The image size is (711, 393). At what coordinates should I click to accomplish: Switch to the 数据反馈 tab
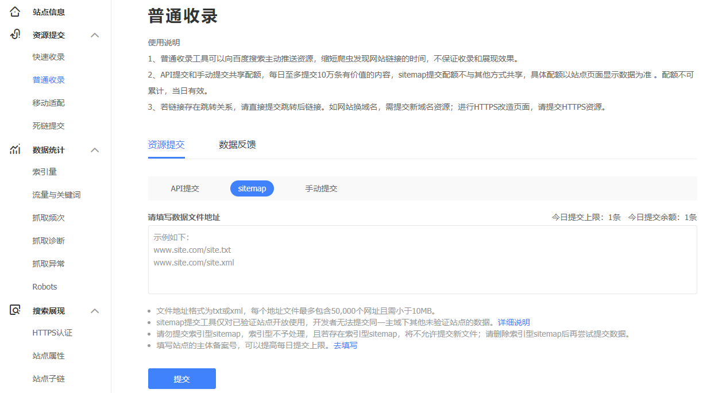tap(237, 145)
